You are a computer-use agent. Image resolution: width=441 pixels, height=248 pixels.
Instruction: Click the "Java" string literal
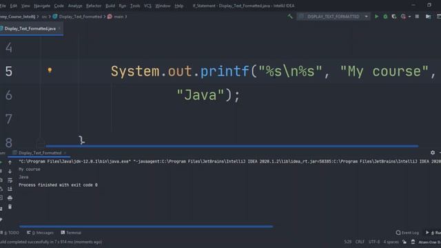(x=201, y=95)
